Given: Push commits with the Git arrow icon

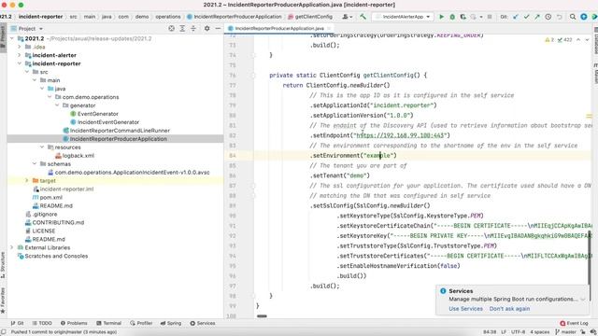Looking at the screenshot, I should 537,17.
